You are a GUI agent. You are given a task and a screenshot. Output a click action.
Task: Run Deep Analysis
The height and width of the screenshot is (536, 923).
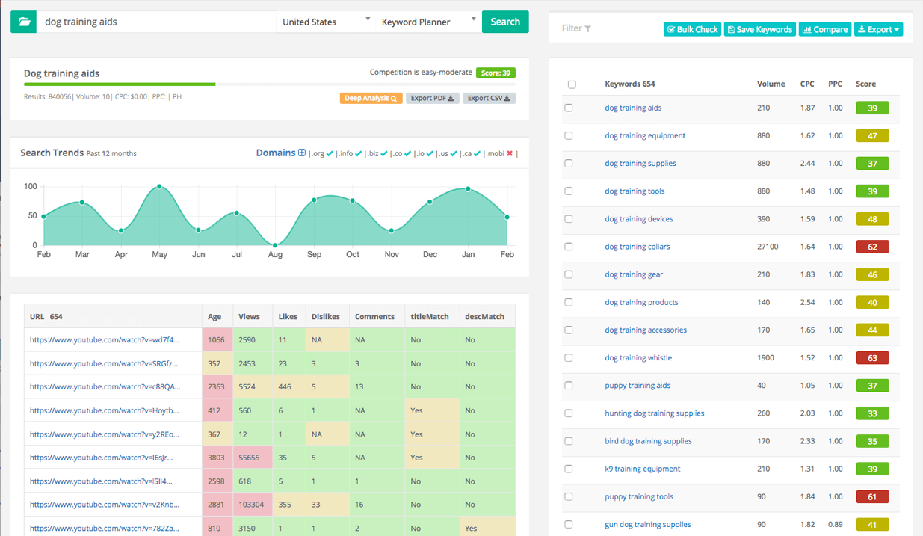pos(371,98)
